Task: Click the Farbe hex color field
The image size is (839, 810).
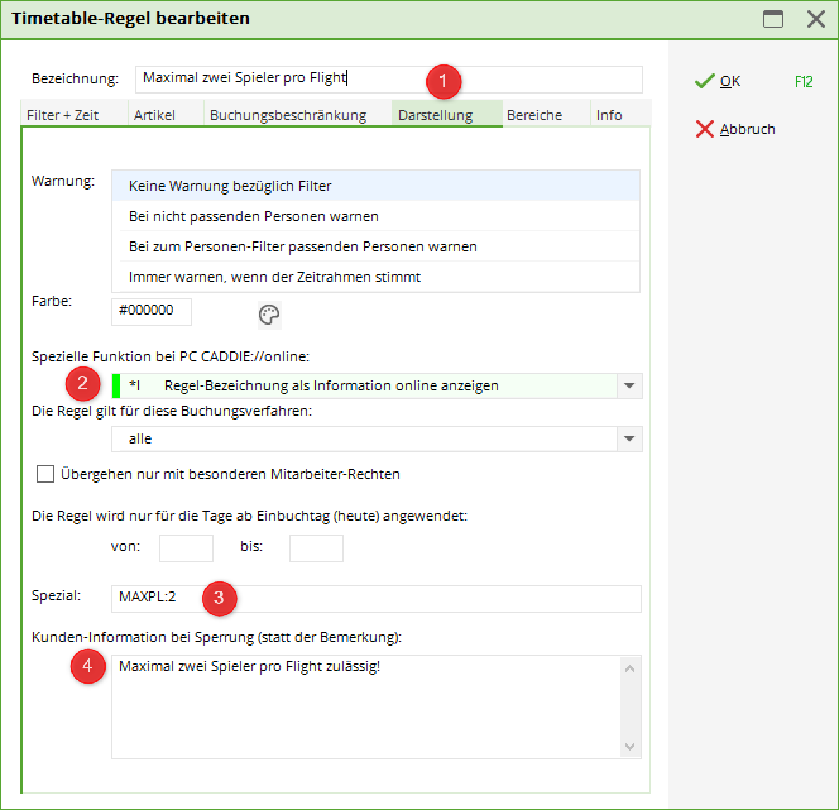Action: click(152, 311)
